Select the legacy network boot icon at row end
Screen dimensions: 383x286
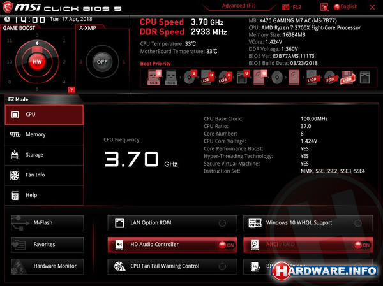[x=364, y=78]
